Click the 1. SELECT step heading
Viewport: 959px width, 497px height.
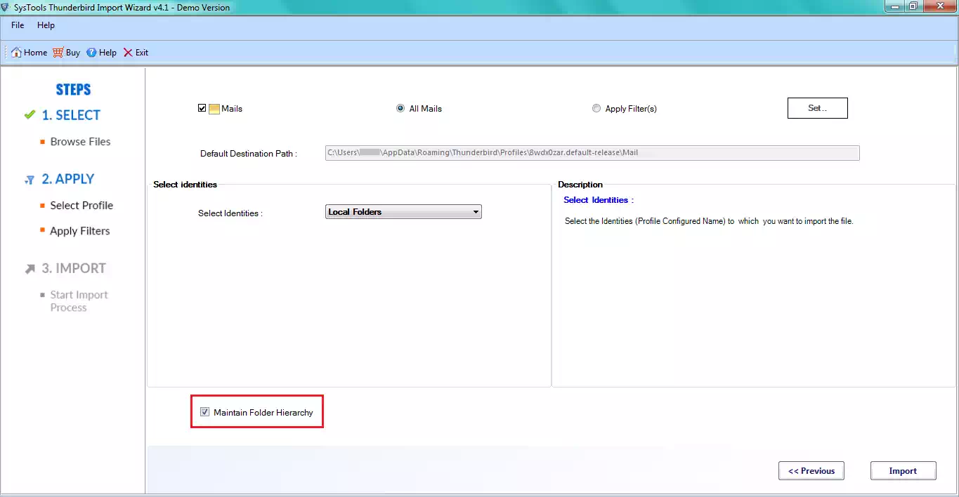pyautogui.click(x=71, y=115)
